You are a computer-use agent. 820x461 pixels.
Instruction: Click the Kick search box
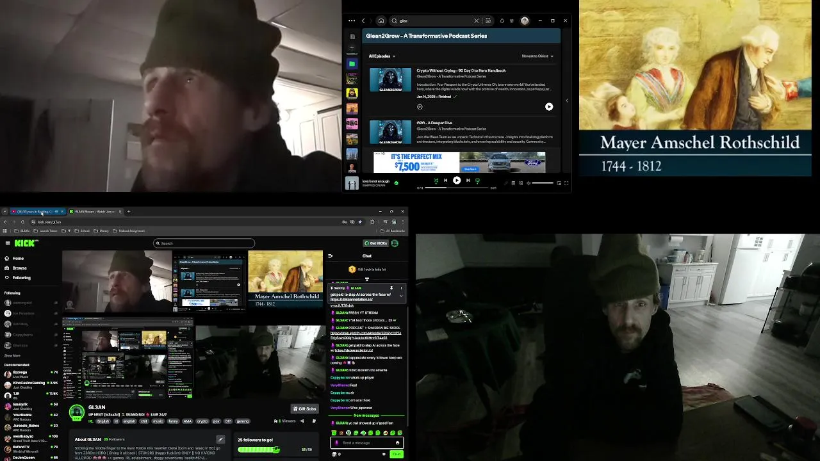tap(204, 243)
